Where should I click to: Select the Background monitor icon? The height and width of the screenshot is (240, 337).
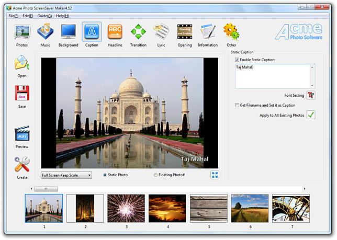(69, 31)
